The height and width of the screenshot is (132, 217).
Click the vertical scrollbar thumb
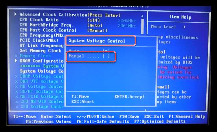[142, 26]
